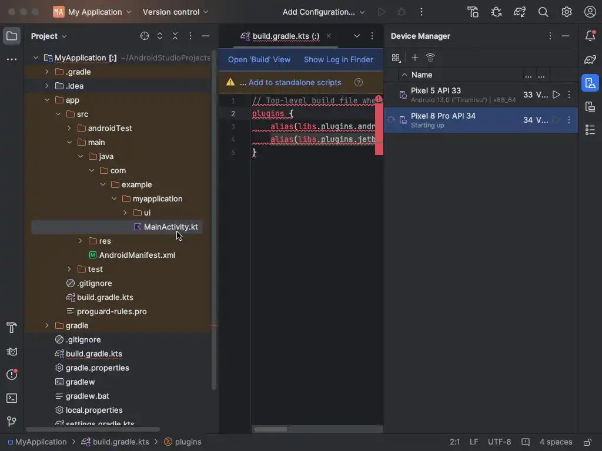Collapse the app folder
The height and width of the screenshot is (451, 602).
(47, 100)
